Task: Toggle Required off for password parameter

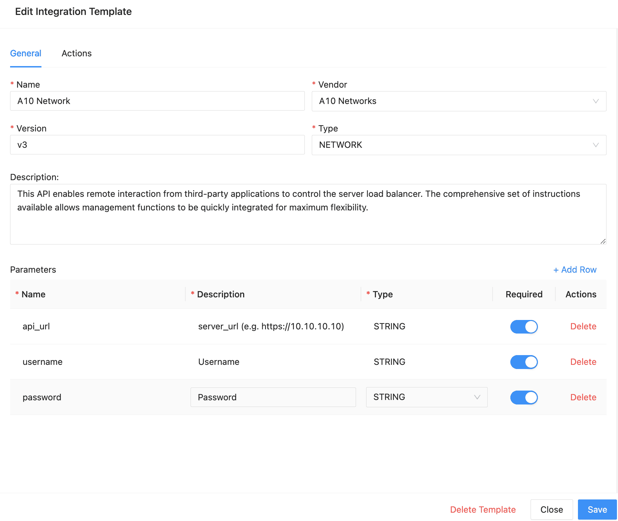Action: tap(524, 397)
